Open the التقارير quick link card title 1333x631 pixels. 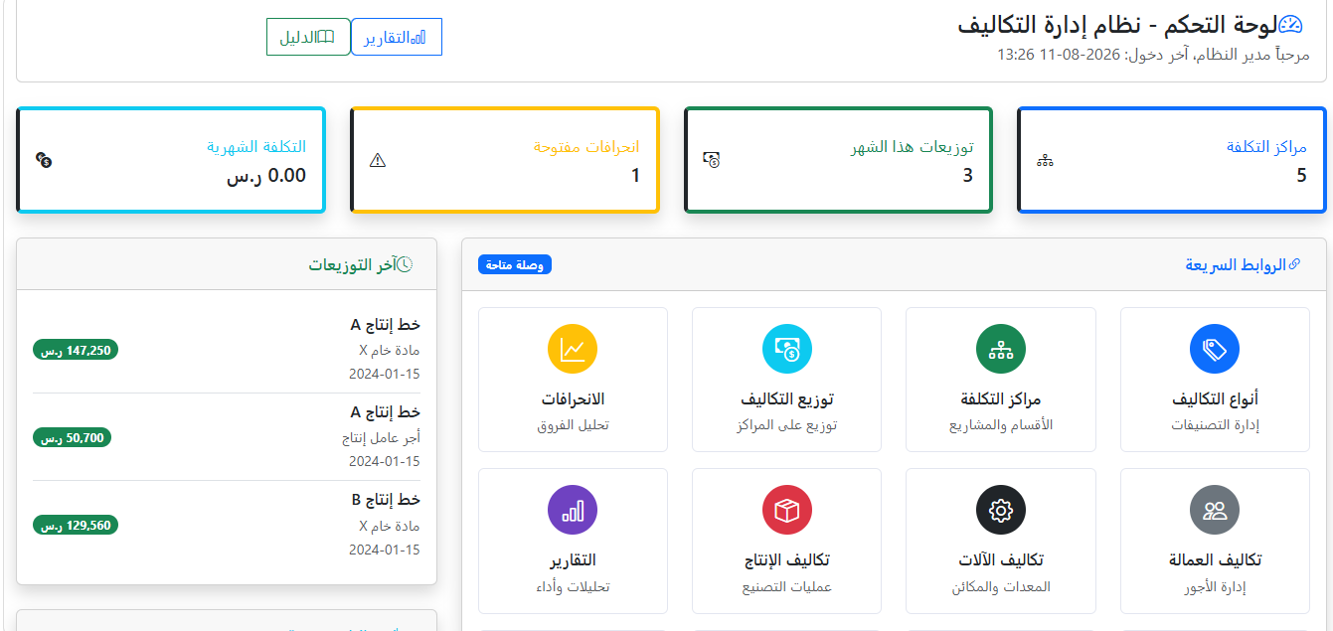pyautogui.click(x=573, y=559)
